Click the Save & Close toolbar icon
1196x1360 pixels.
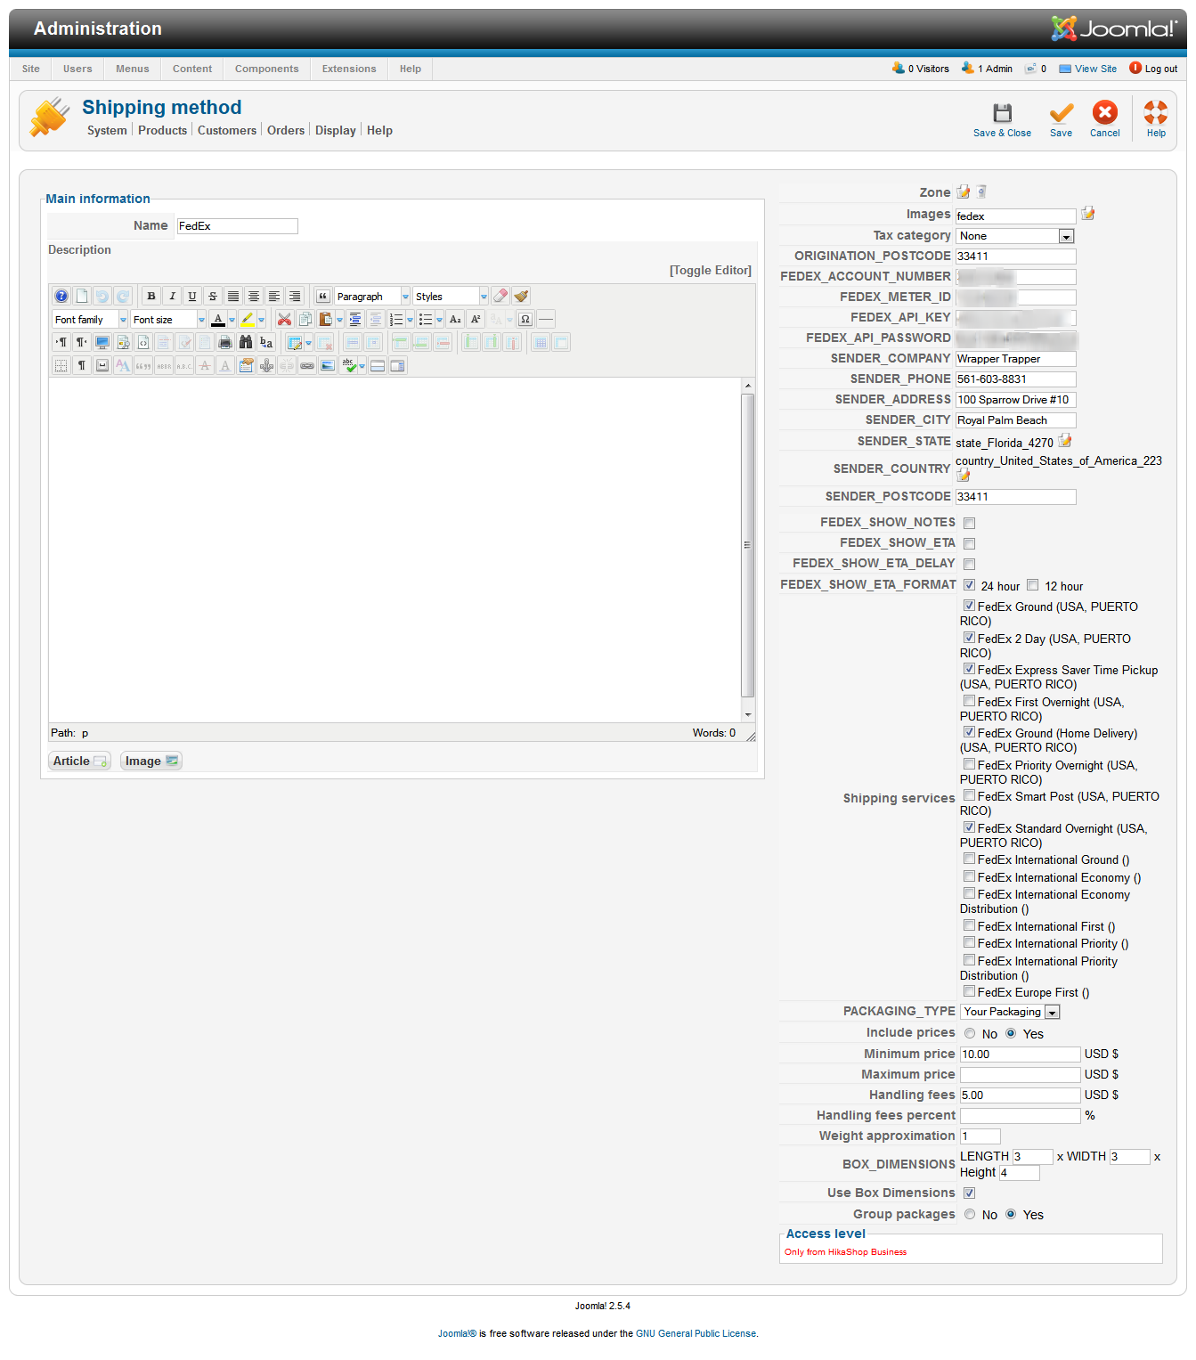1002,113
